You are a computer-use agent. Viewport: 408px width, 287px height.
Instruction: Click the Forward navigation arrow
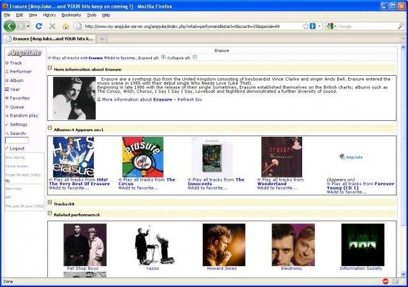(x=22, y=26)
